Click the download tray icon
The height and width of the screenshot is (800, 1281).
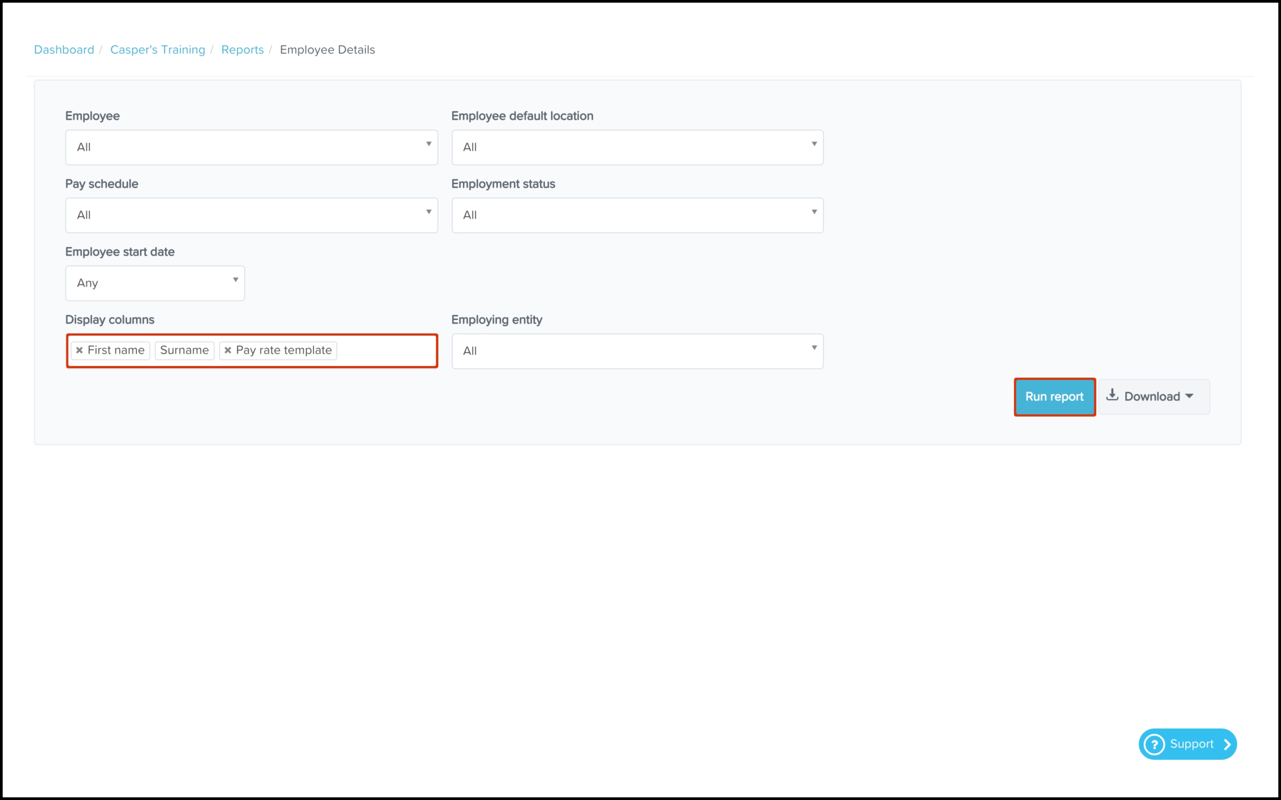tap(1112, 395)
